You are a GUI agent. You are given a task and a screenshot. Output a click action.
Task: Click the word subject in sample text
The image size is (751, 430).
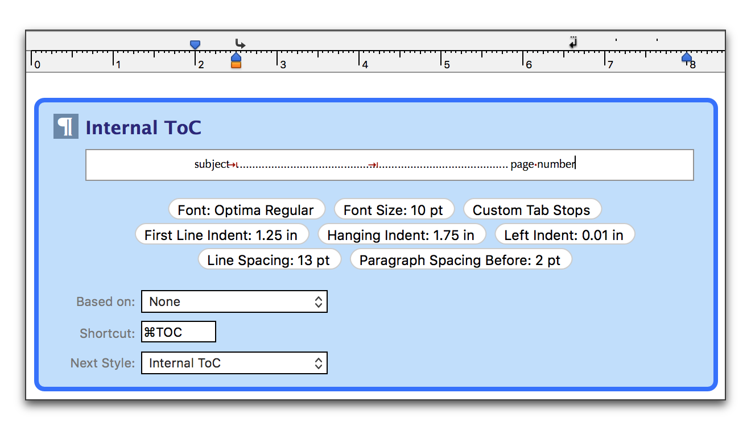tap(212, 164)
